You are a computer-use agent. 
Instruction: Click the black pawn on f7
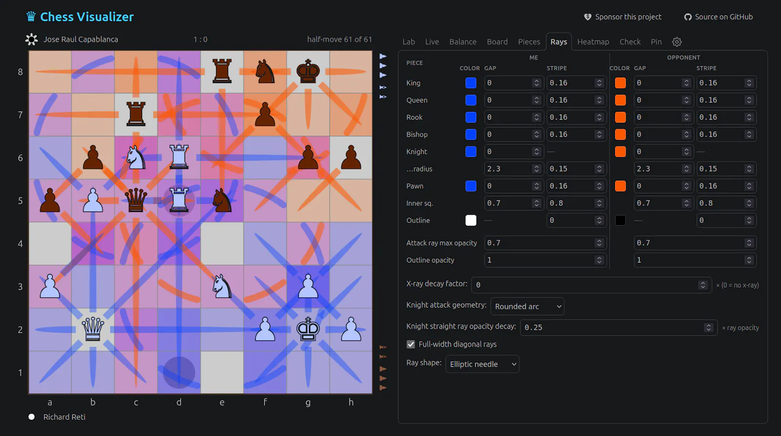pos(265,115)
